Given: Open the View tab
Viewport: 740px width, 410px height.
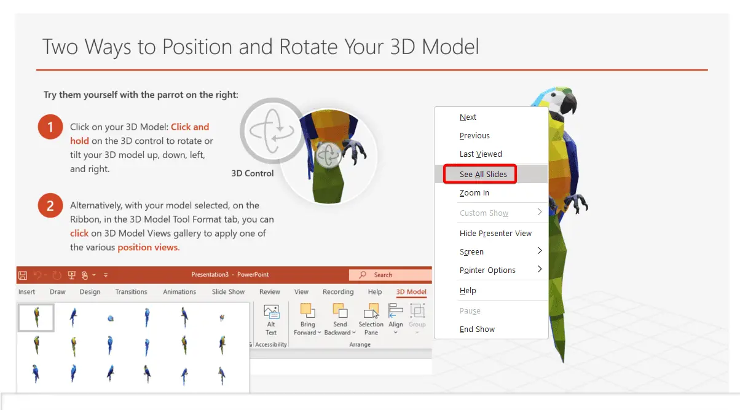Looking at the screenshot, I should 301,292.
